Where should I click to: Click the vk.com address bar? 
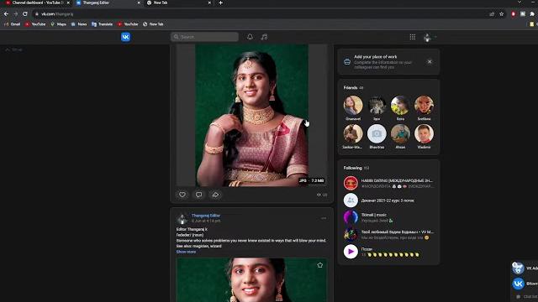tap(261, 14)
